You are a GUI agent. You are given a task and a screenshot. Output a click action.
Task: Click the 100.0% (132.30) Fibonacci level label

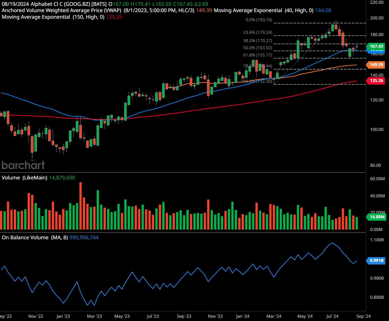pos(256,81)
